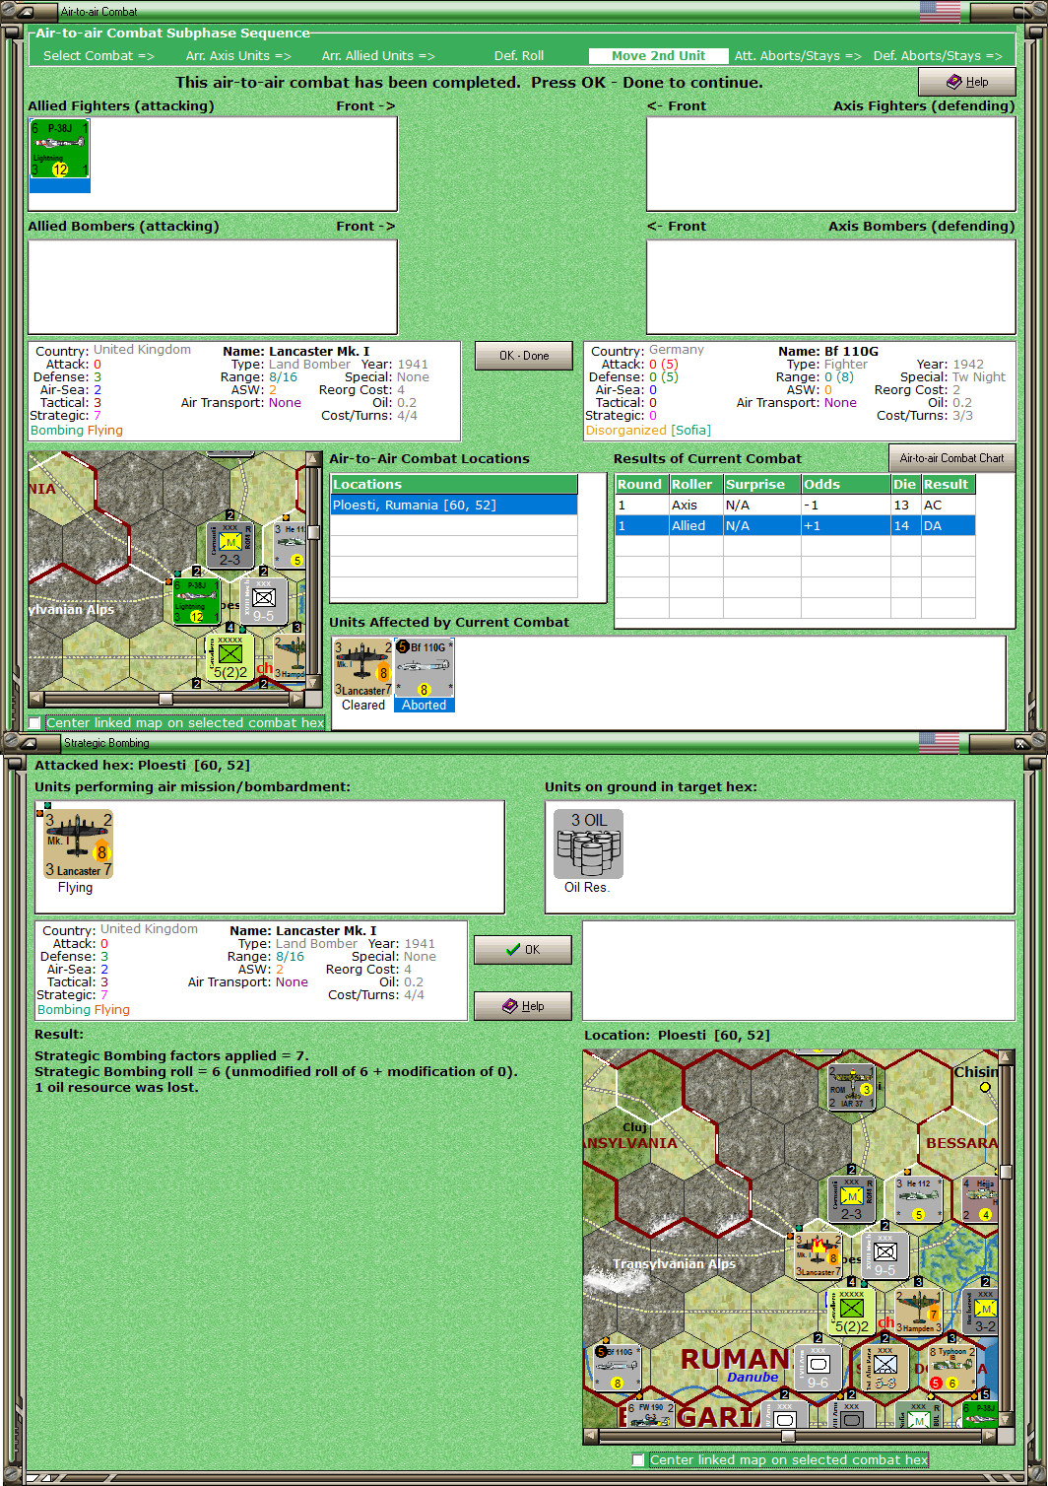Click the Def. Roll subphase label
Image resolution: width=1048 pixels, height=1486 pixels.
[x=519, y=56]
